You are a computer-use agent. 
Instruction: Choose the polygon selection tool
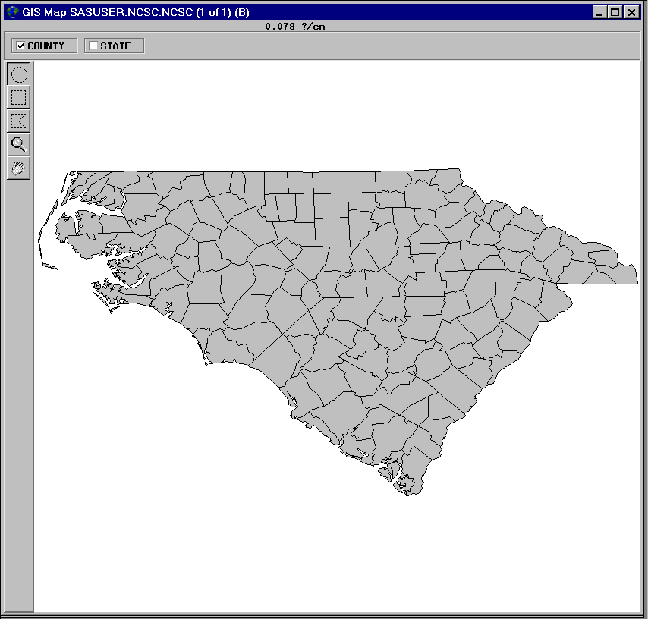19,121
